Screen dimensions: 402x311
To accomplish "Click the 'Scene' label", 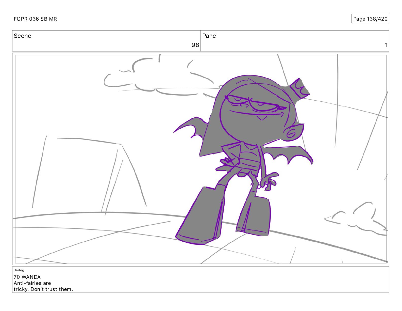I will pyautogui.click(x=22, y=36).
